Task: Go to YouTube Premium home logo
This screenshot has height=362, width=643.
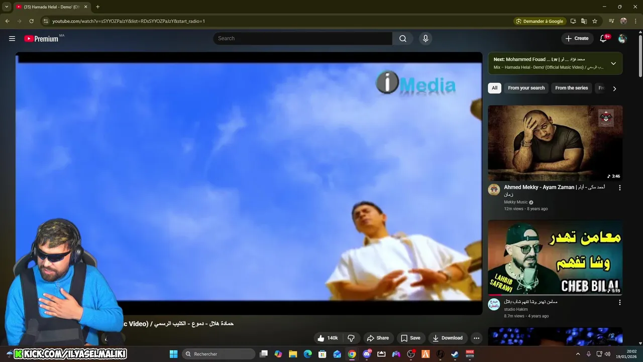Action: [41, 39]
